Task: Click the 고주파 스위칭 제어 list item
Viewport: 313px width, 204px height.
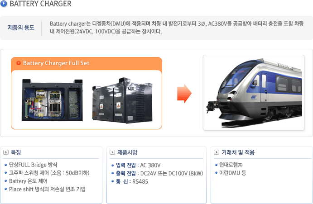Action: pyautogui.click(x=49, y=173)
